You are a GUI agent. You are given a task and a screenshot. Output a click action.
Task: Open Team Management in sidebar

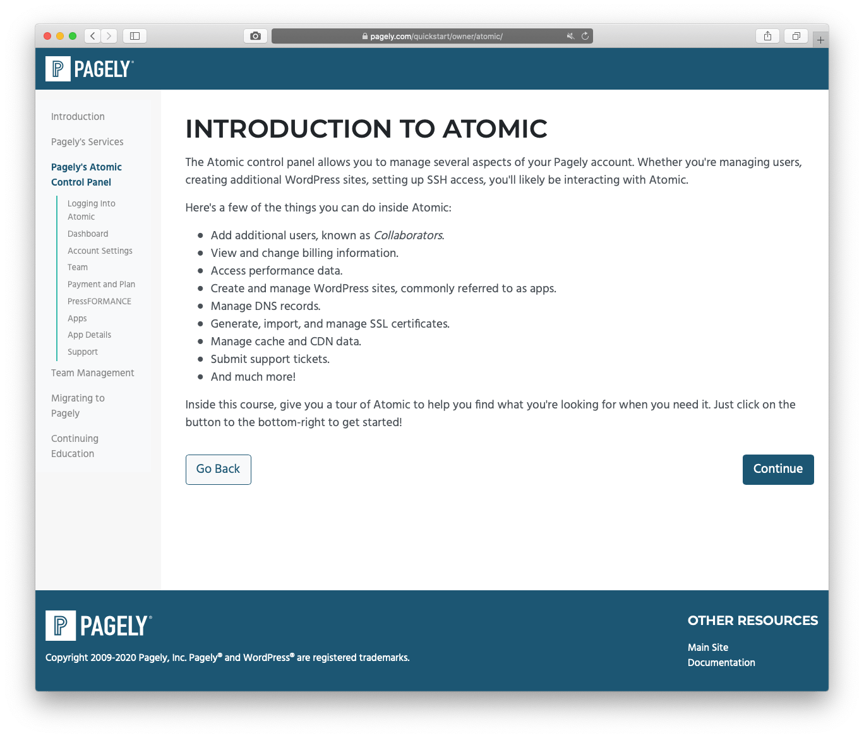coord(92,373)
